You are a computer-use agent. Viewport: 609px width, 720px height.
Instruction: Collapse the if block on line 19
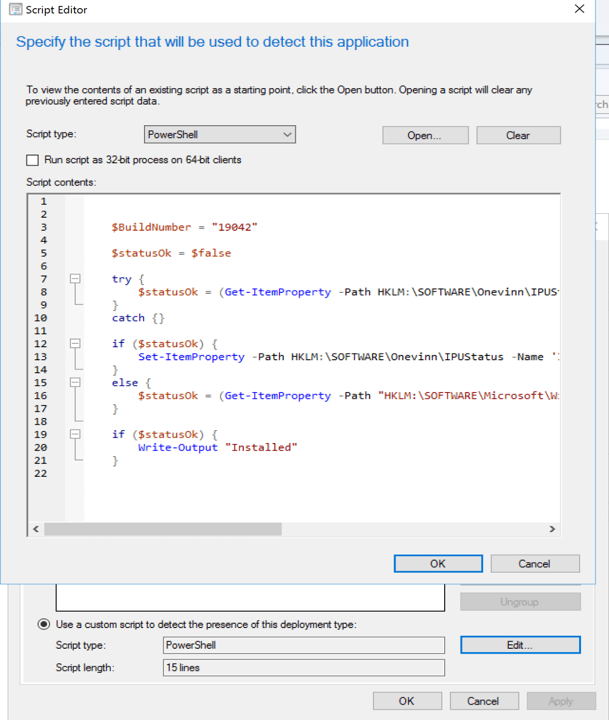click(x=75, y=434)
